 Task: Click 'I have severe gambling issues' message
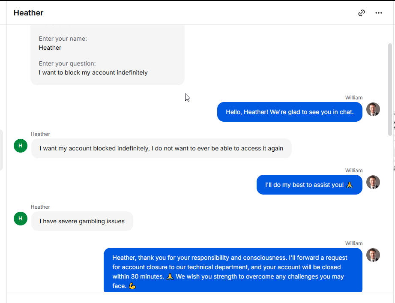[82, 221]
